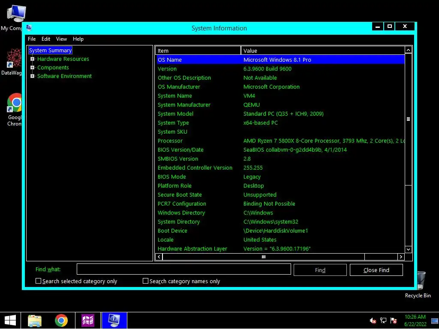Screen dimensions: 439x329
Task: Select the OS Manufacturer row
Action: 280,87
